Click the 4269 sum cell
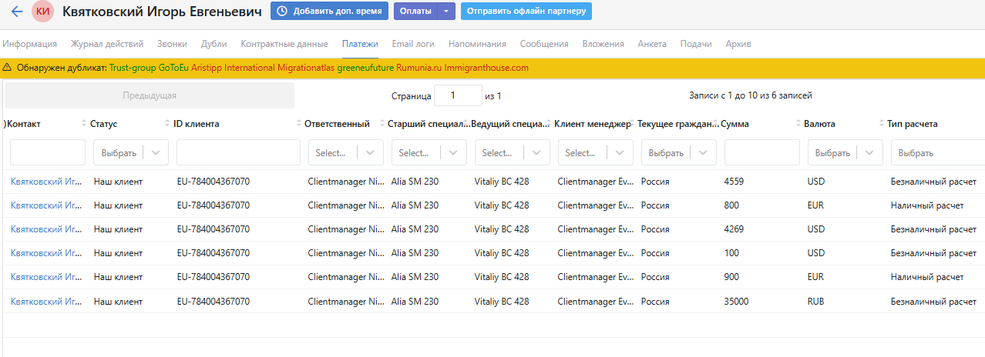 pyautogui.click(x=735, y=229)
